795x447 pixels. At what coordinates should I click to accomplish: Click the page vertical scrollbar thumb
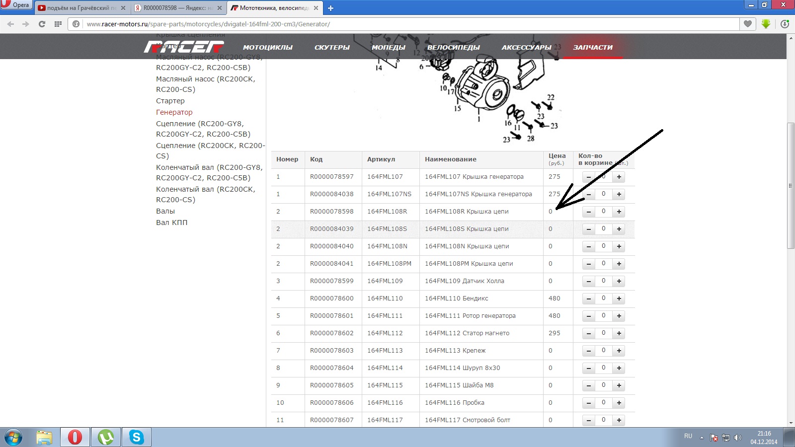(x=791, y=185)
